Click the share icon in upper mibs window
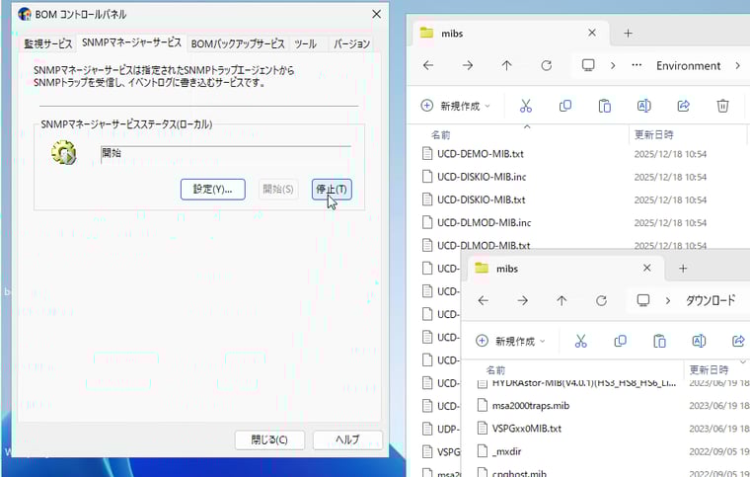Image resolution: width=750 pixels, height=477 pixels. [684, 106]
